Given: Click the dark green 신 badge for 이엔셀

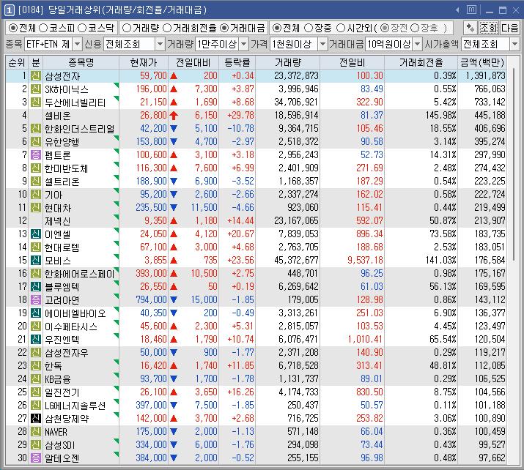Looking at the screenshot, I should [36, 234].
